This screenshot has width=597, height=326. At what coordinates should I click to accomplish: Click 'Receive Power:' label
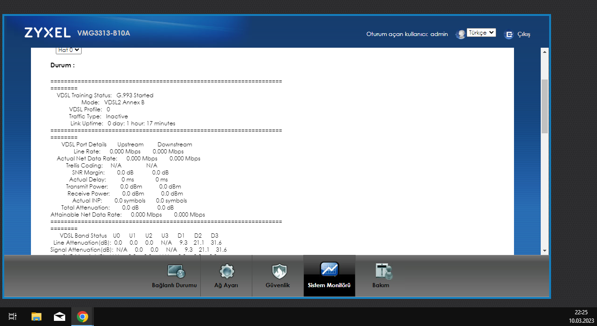pyautogui.click(x=89, y=194)
